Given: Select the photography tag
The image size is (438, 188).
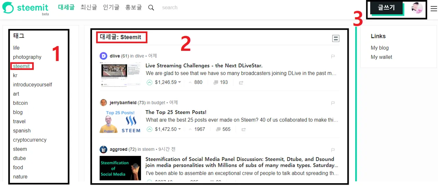Looking at the screenshot, I should (27, 57).
